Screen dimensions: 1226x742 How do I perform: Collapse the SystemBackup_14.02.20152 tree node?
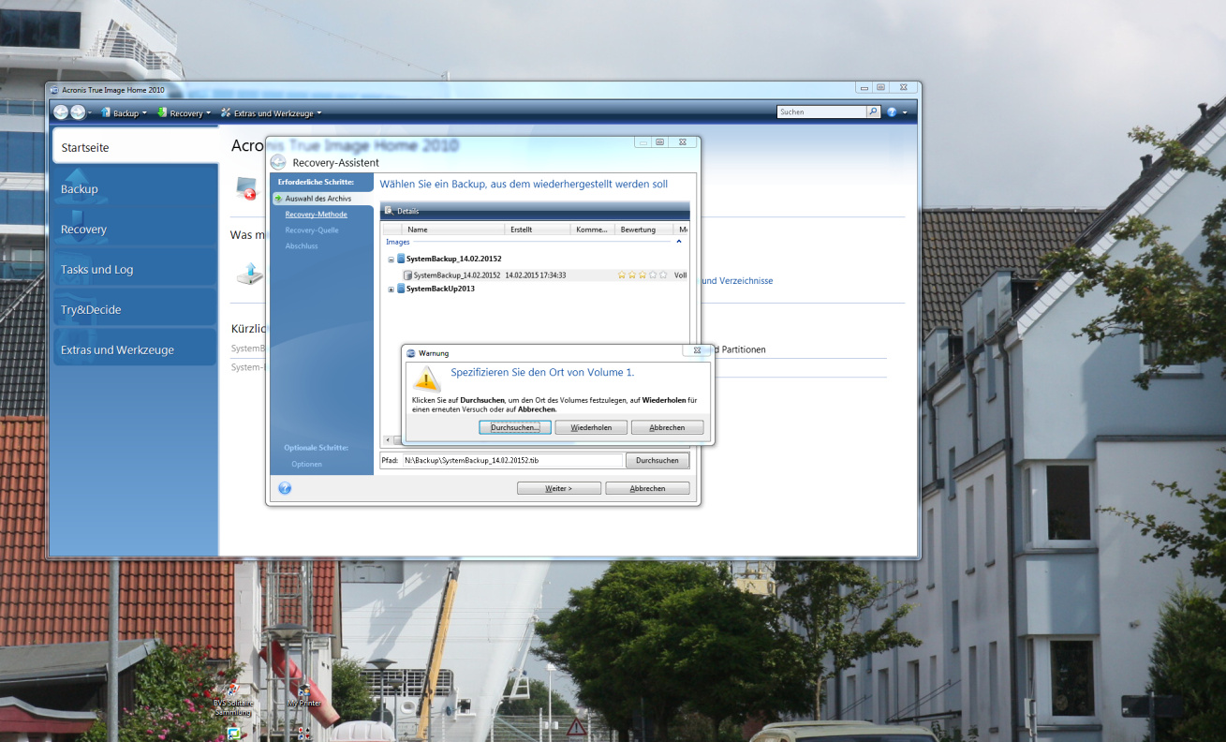pyautogui.click(x=391, y=259)
